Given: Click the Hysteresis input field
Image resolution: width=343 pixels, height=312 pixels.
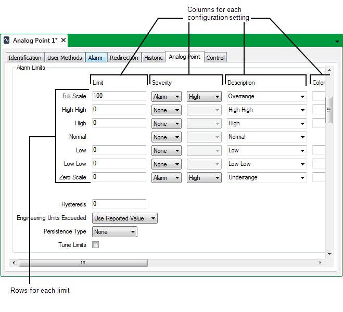Looking at the screenshot, I should pos(119,204).
